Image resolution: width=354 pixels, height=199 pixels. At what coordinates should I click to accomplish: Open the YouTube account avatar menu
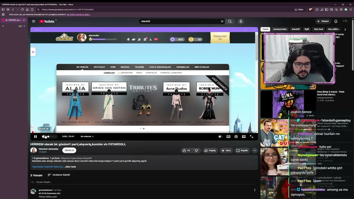coord(345,21)
